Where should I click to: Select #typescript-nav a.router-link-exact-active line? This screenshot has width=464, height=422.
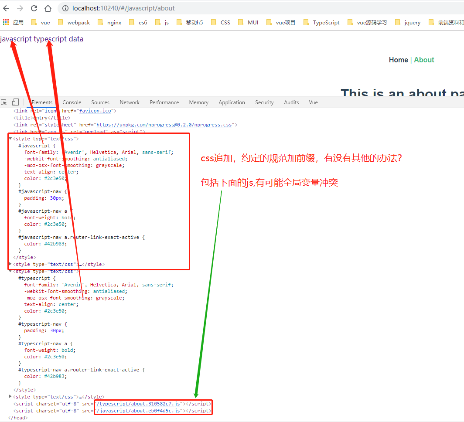(82, 370)
